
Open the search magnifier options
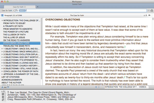click(17, 11)
